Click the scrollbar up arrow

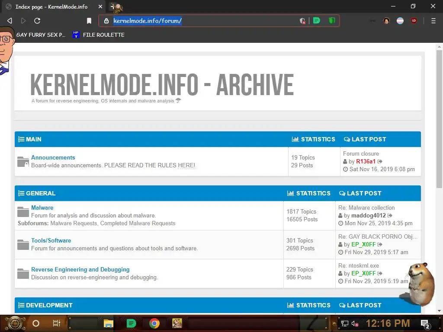(439, 46)
